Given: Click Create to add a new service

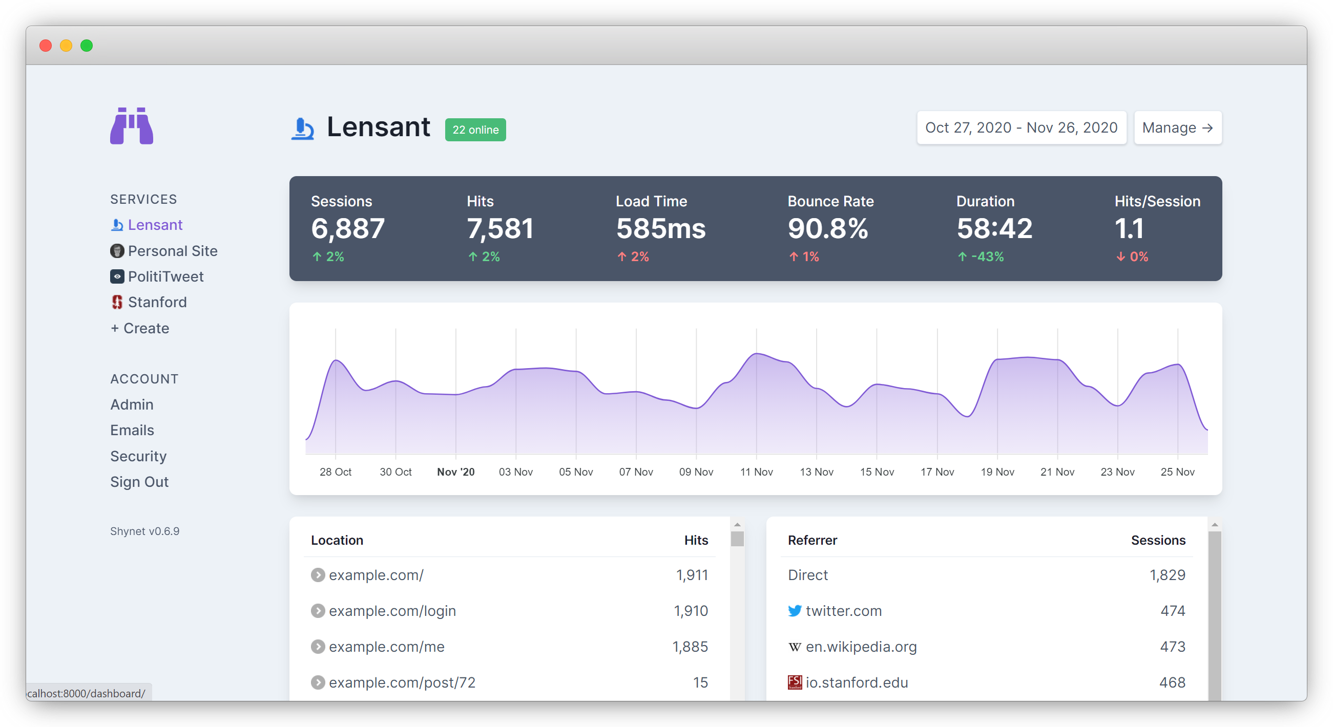Looking at the screenshot, I should [139, 328].
